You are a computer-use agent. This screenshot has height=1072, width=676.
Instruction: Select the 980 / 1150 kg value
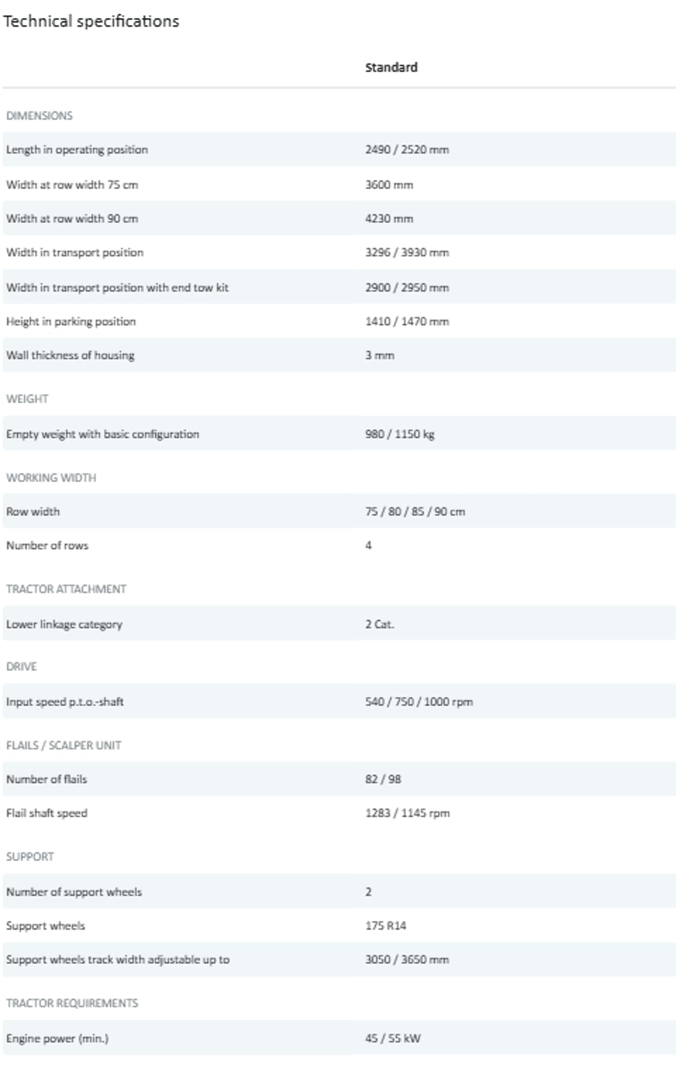399,434
